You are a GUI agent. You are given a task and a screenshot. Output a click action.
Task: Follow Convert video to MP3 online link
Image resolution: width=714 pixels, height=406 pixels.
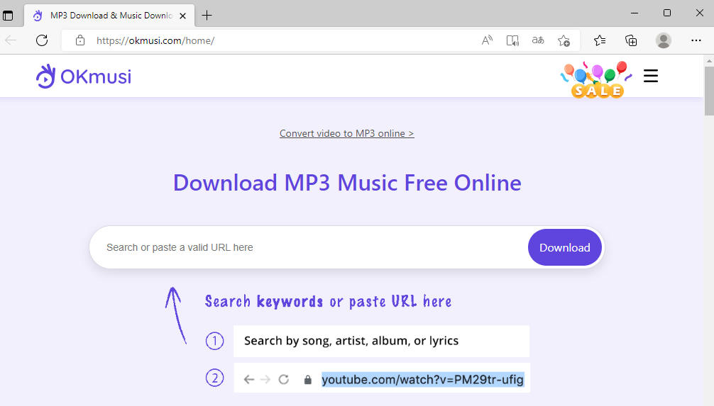pos(346,133)
